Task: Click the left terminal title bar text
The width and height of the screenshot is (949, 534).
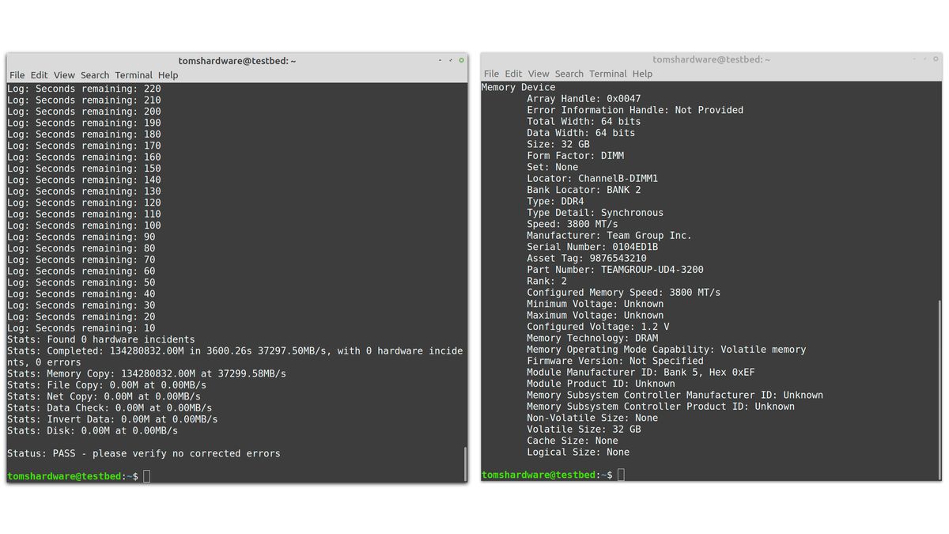Action: pyautogui.click(x=237, y=61)
